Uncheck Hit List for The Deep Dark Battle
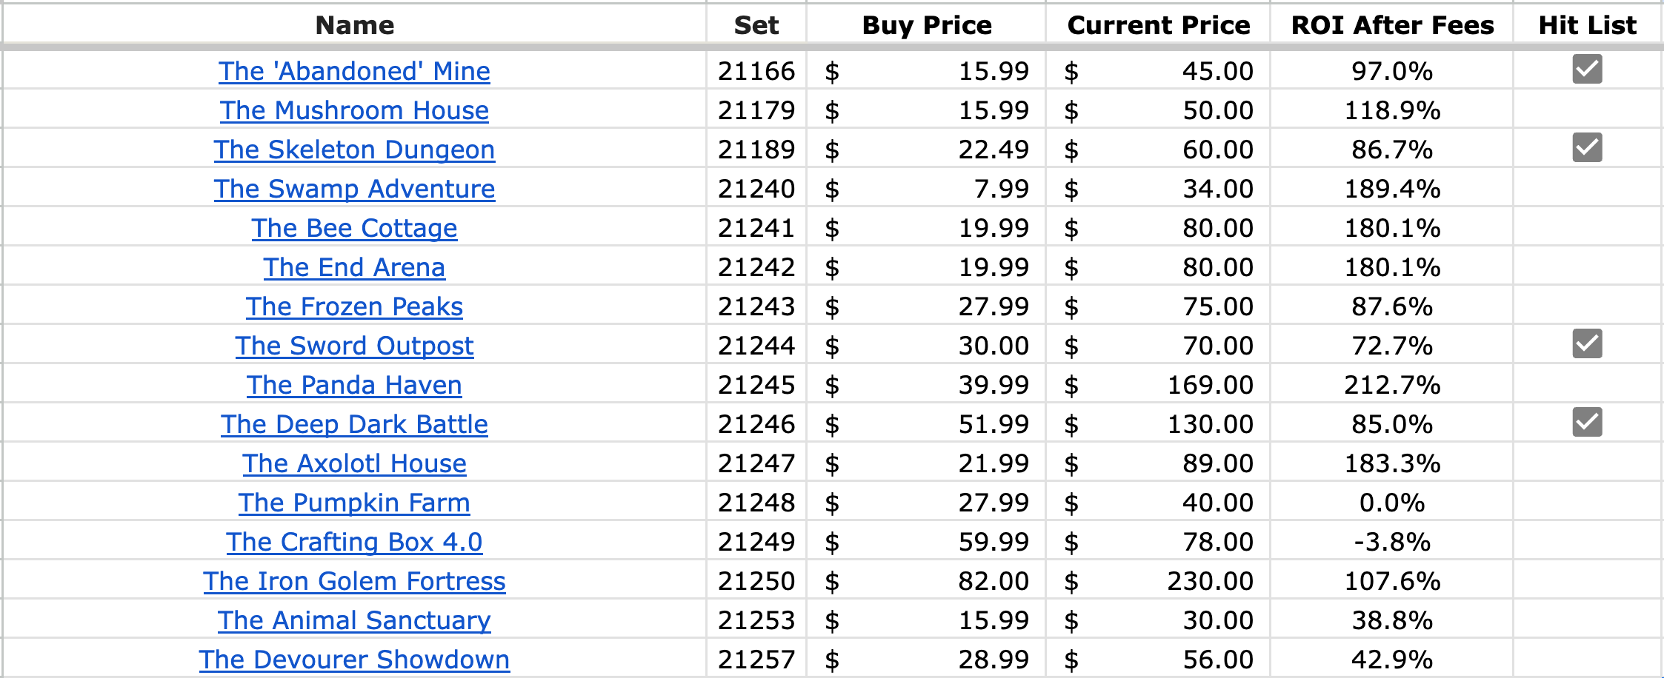Screen dimensions: 1664x678 click(x=1587, y=422)
